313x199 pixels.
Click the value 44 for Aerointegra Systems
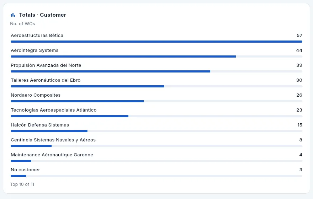click(299, 50)
